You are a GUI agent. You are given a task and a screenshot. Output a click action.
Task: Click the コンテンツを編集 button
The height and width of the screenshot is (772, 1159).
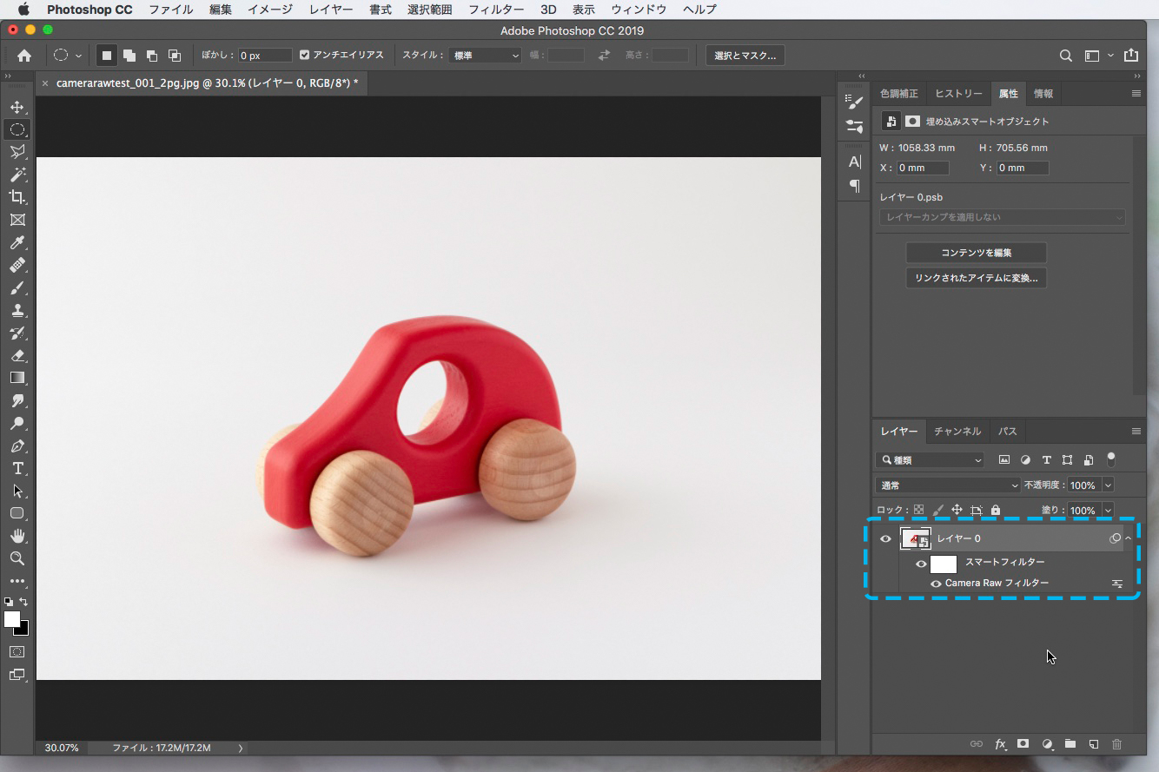tap(976, 253)
